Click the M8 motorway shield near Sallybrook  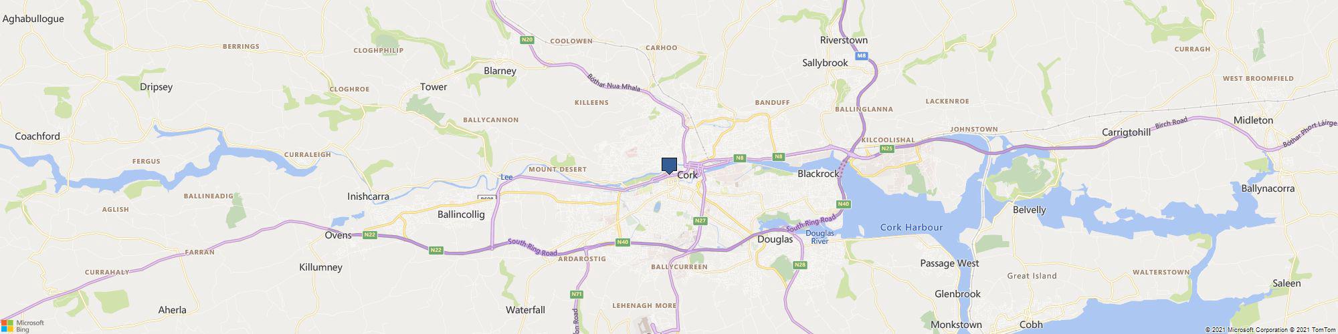click(862, 56)
